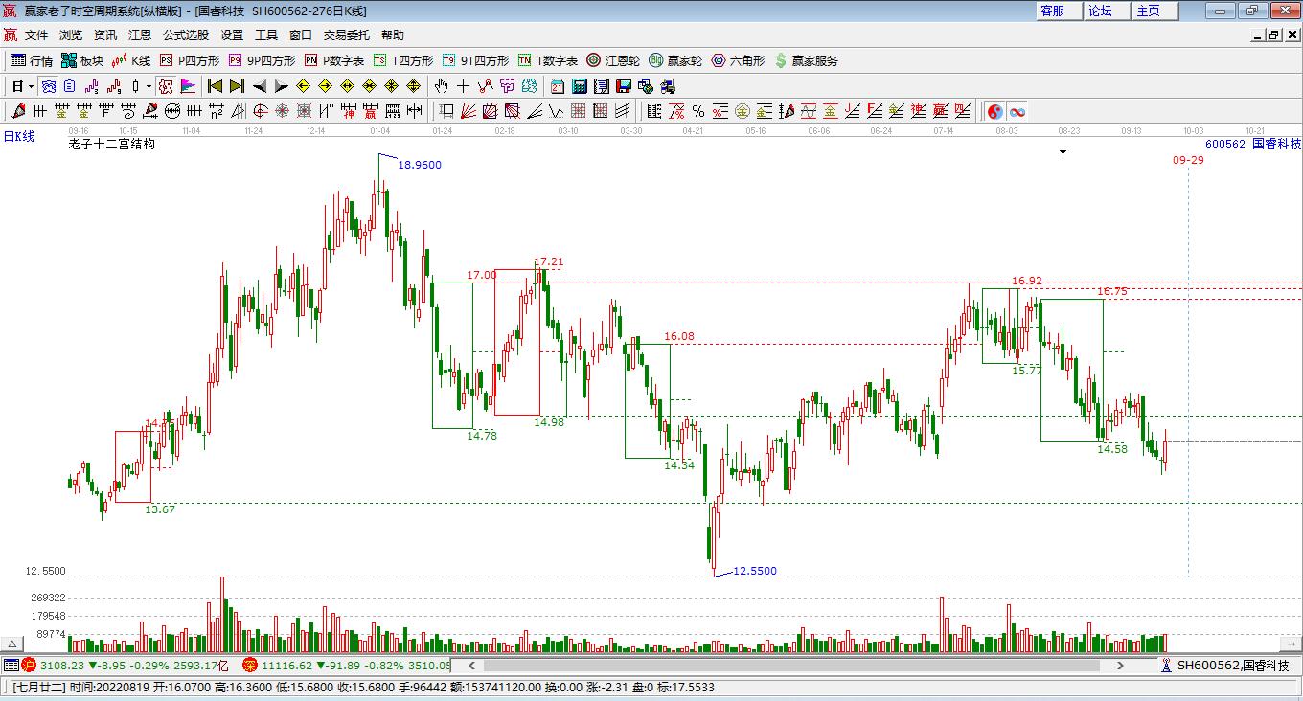This screenshot has width=1303, height=701.
Task: Click the 日K线 label
Action: (18, 137)
